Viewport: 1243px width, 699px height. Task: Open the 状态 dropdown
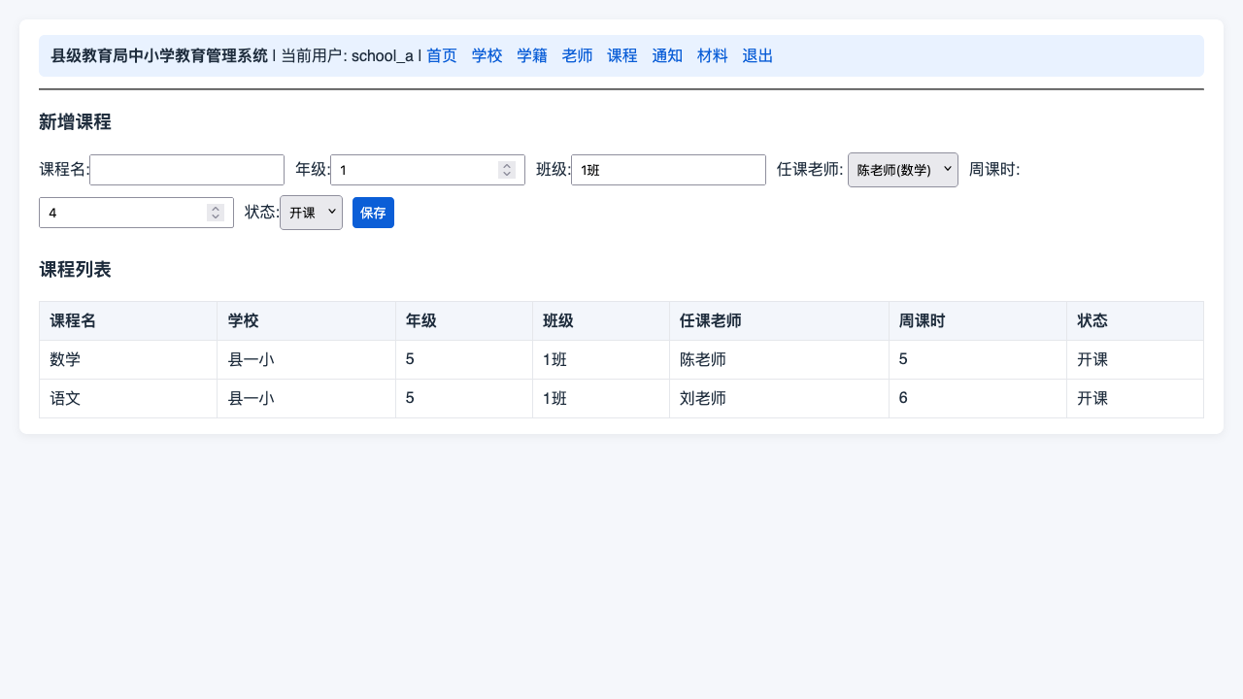tap(311, 213)
